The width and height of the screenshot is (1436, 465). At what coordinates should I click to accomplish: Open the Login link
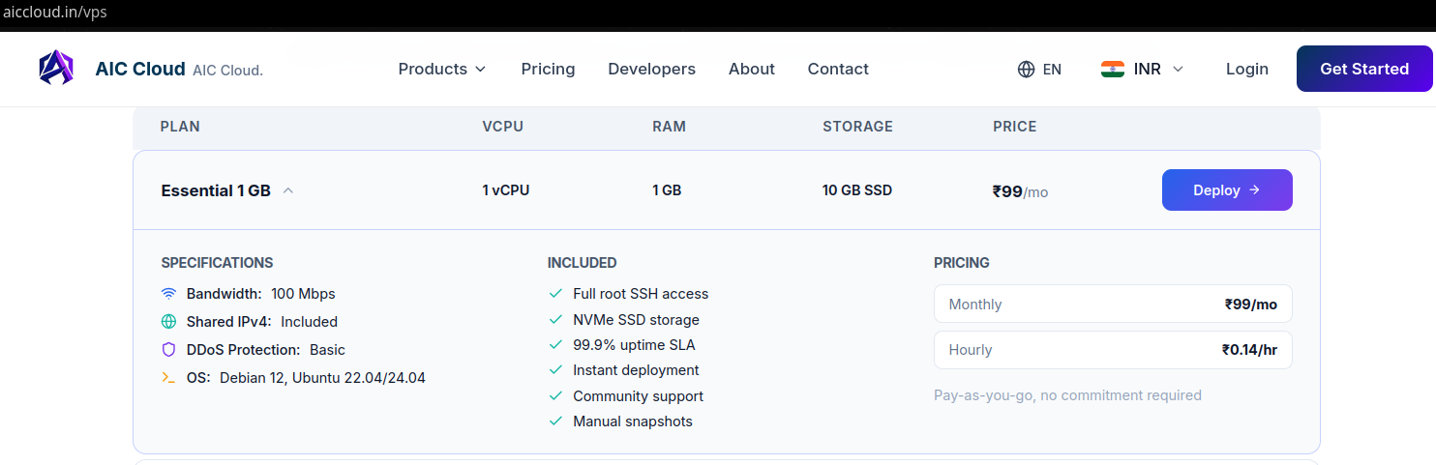(x=1247, y=70)
